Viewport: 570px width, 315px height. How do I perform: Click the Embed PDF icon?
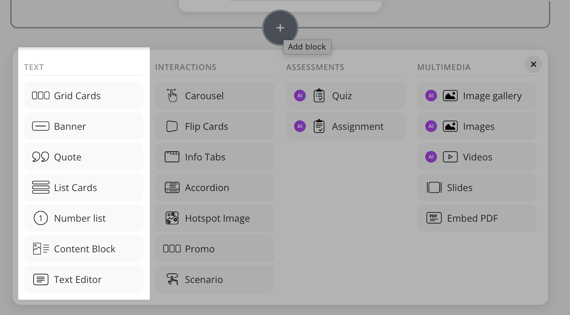[x=434, y=218]
